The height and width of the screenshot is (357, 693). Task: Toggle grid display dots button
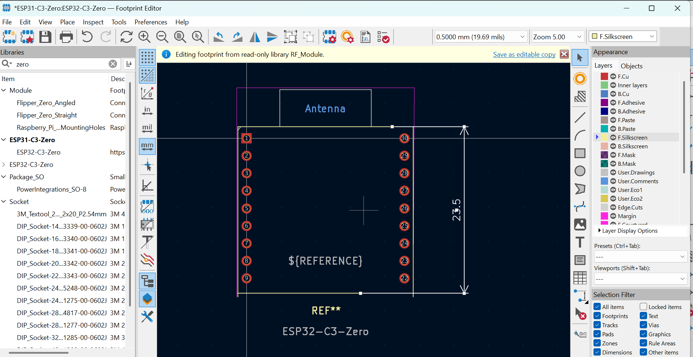147,57
